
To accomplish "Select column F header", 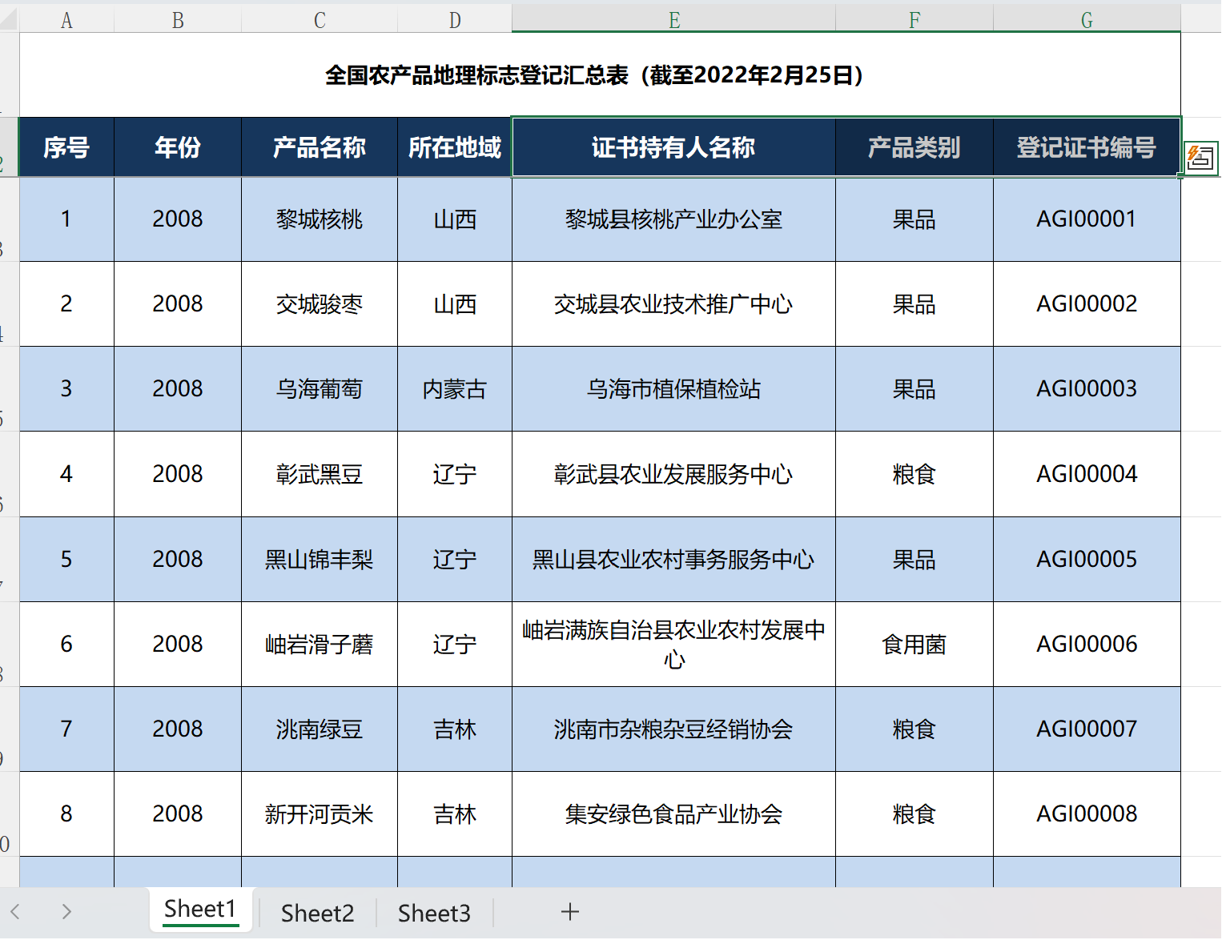I will tap(914, 20).
